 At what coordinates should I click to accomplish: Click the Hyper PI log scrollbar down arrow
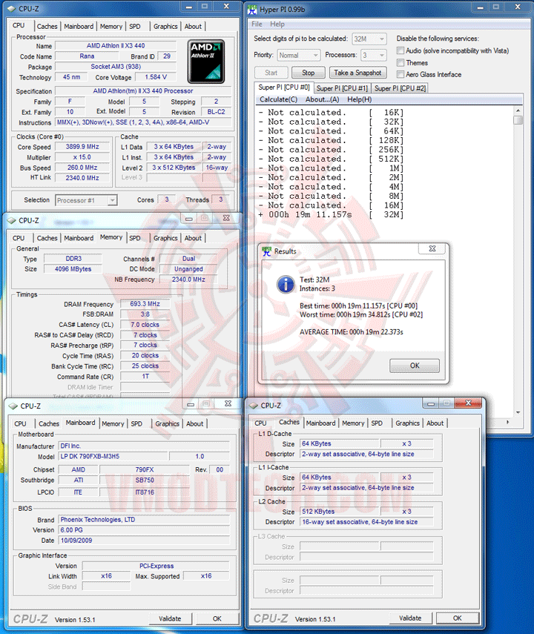point(518,413)
